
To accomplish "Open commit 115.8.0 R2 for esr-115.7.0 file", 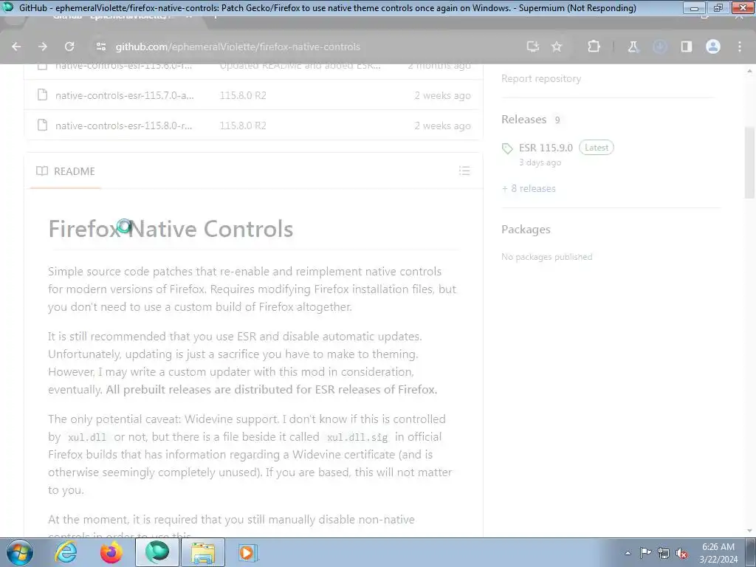I will [x=243, y=95].
